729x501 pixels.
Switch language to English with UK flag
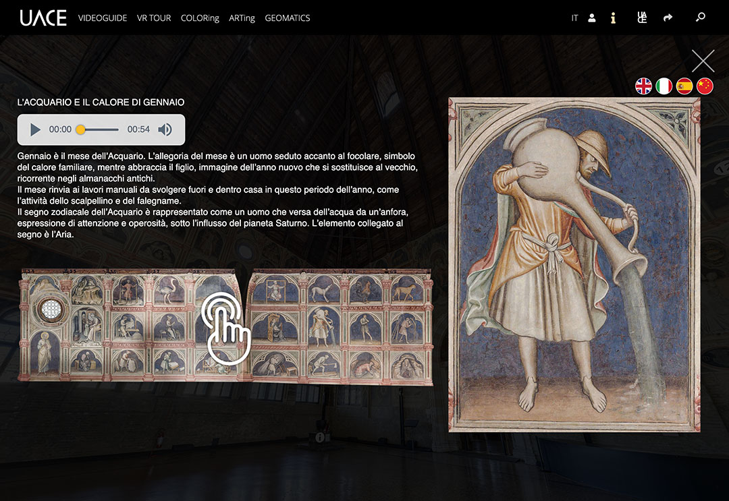click(644, 86)
